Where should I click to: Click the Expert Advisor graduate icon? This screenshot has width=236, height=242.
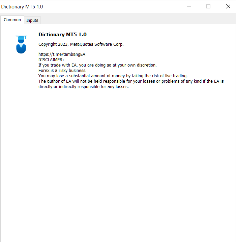click(21, 44)
